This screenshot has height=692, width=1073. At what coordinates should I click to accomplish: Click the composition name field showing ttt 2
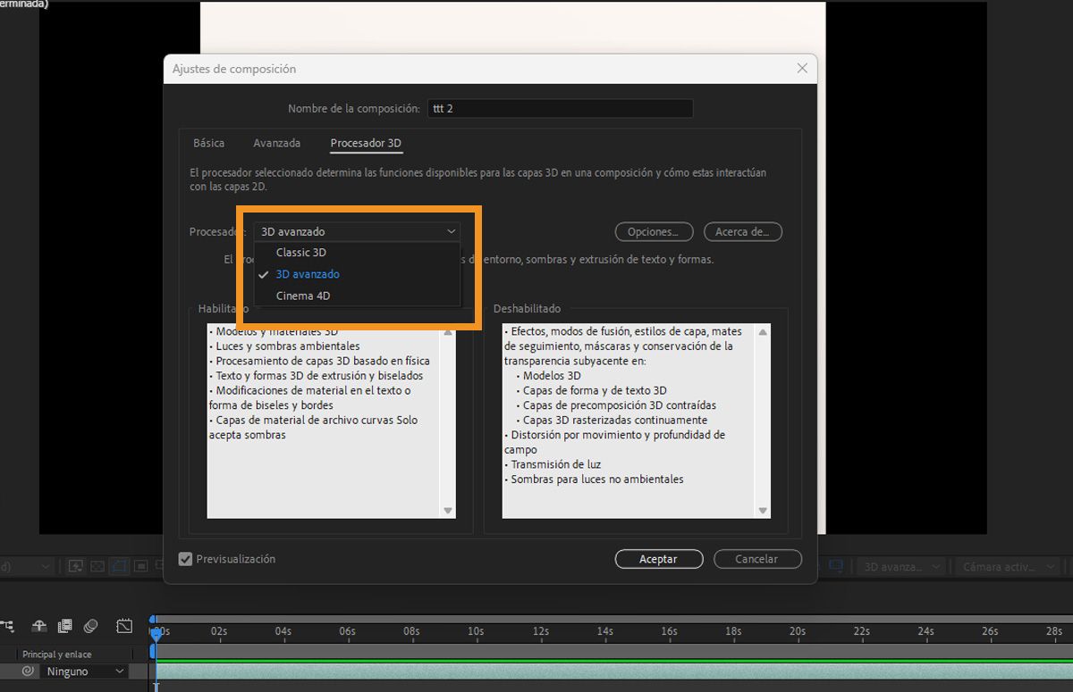click(x=560, y=108)
